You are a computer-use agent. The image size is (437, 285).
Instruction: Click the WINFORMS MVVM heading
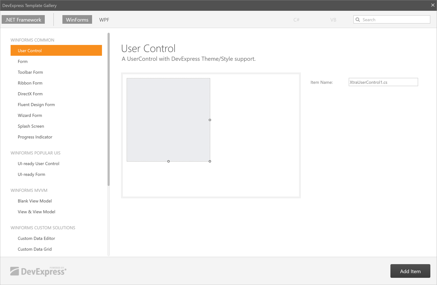29,190
